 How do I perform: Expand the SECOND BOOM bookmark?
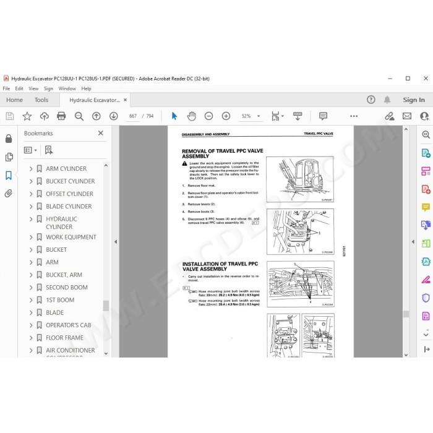(31, 288)
